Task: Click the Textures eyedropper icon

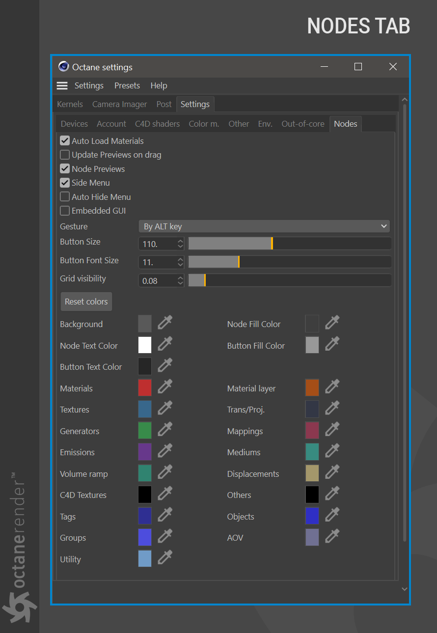Action: pos(165,408)
